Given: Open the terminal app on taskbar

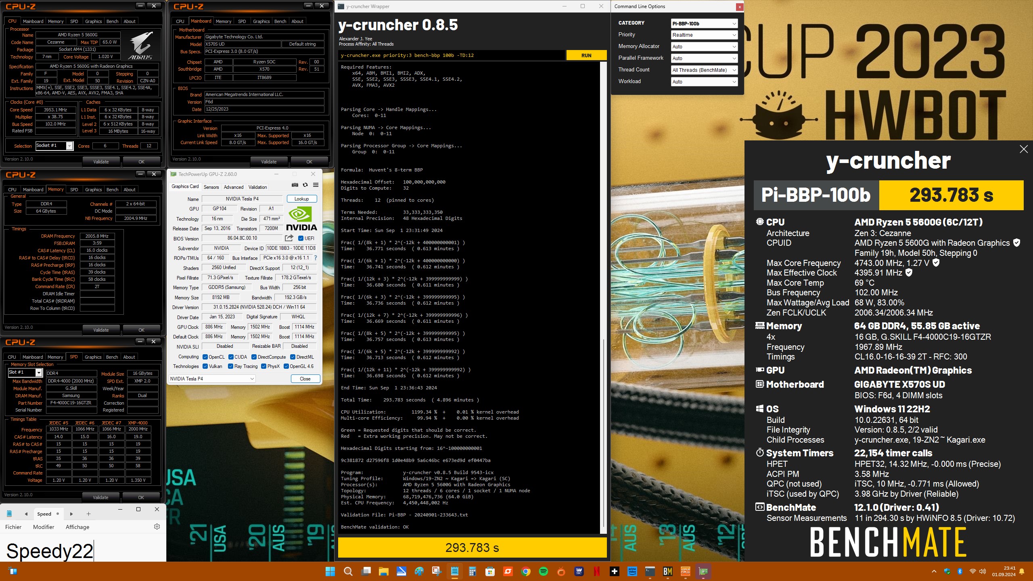Looking at the screenshot, I should [650, 571].
